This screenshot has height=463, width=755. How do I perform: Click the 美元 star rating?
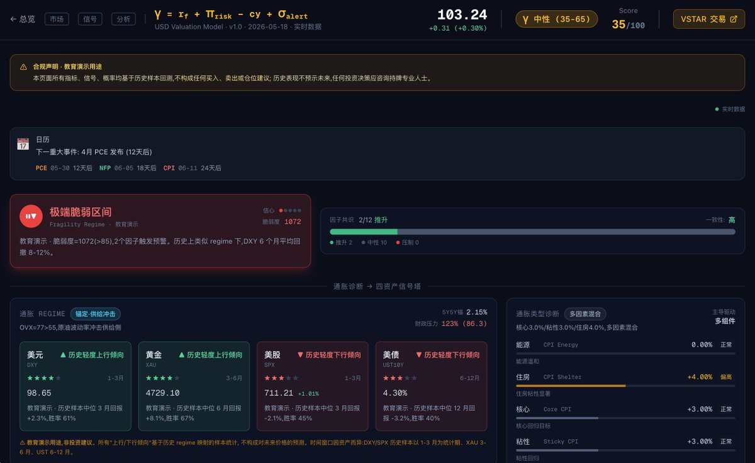(x=44, y=378)
